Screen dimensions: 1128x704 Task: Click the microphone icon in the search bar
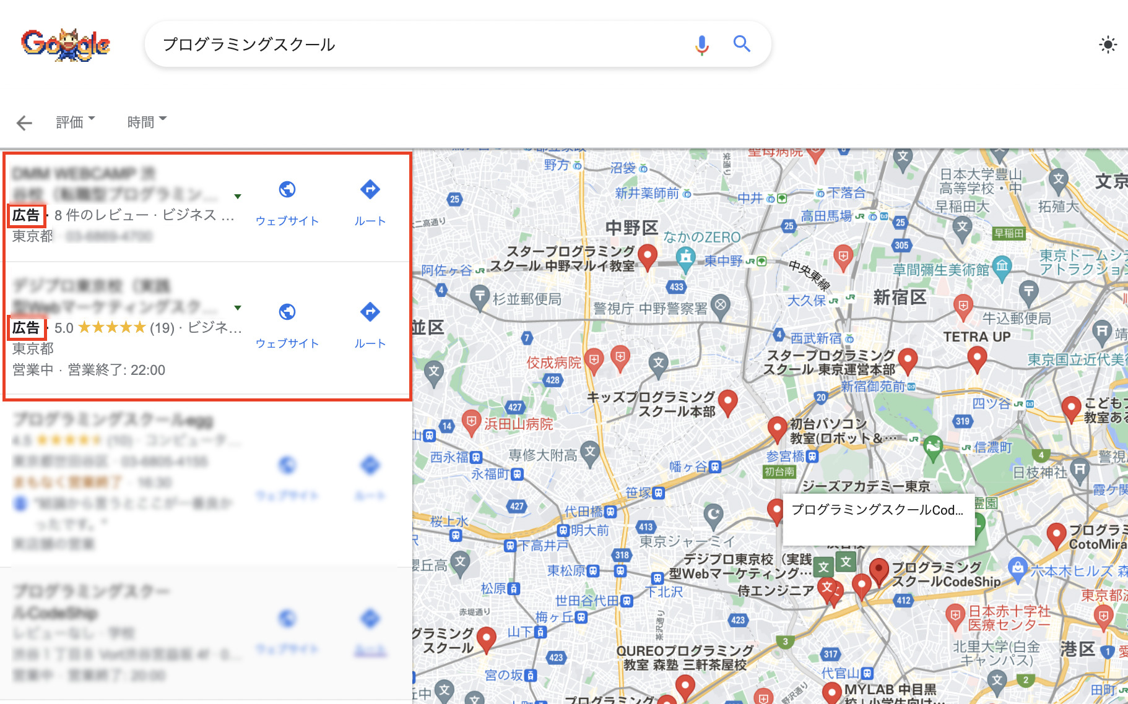pyautogui.click(x=701, y=44)
